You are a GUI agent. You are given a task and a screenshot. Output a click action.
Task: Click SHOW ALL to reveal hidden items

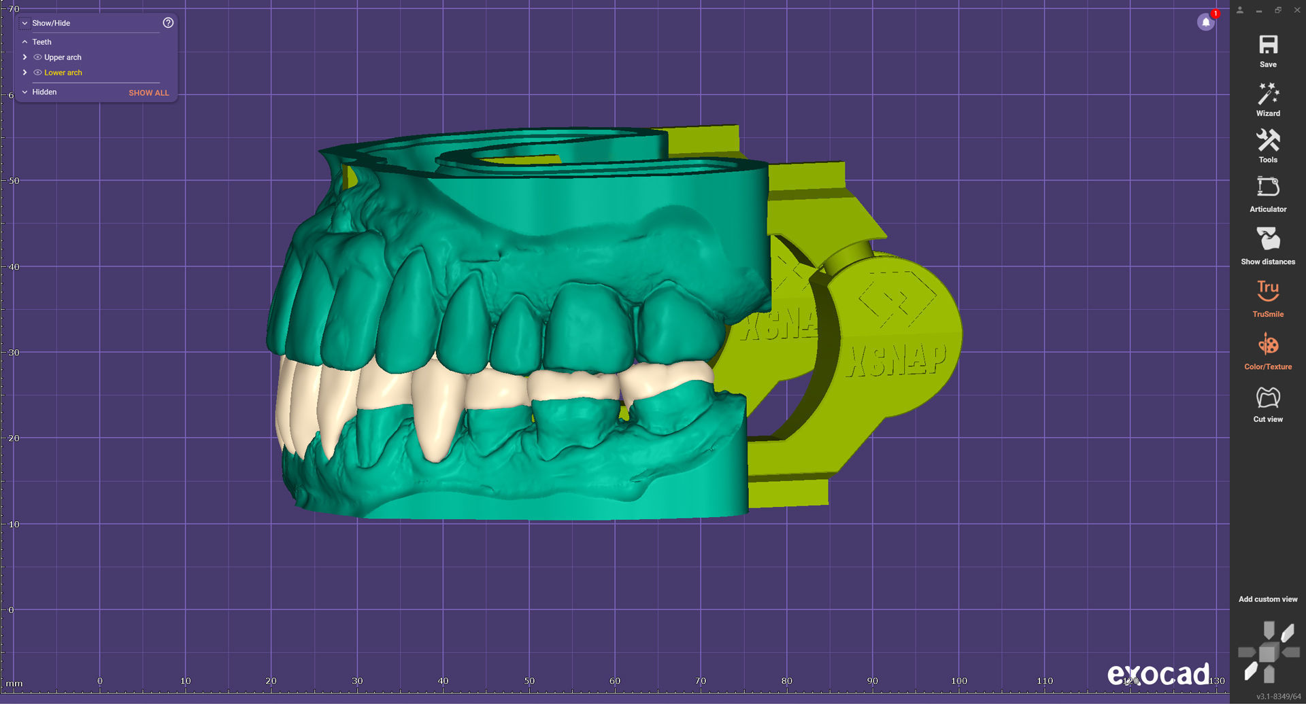(148, 92)
